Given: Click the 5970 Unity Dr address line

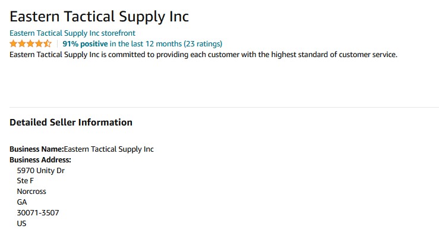Looking at the screenshot, I should 40,170.
